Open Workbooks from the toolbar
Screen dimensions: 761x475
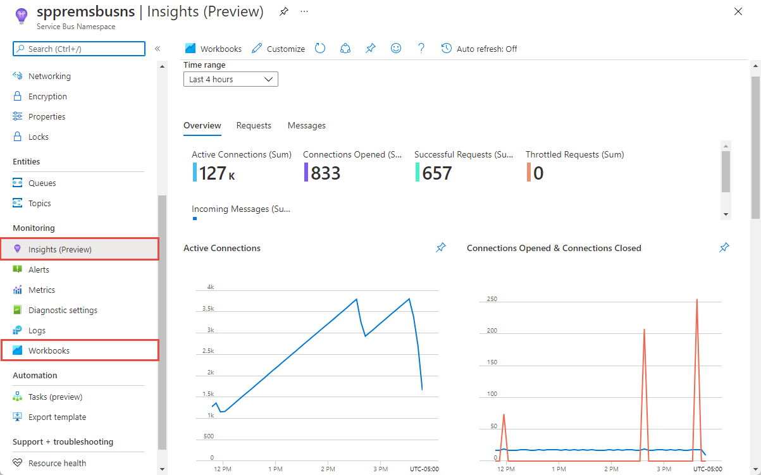pyautogui.click(x=213, y=49)
